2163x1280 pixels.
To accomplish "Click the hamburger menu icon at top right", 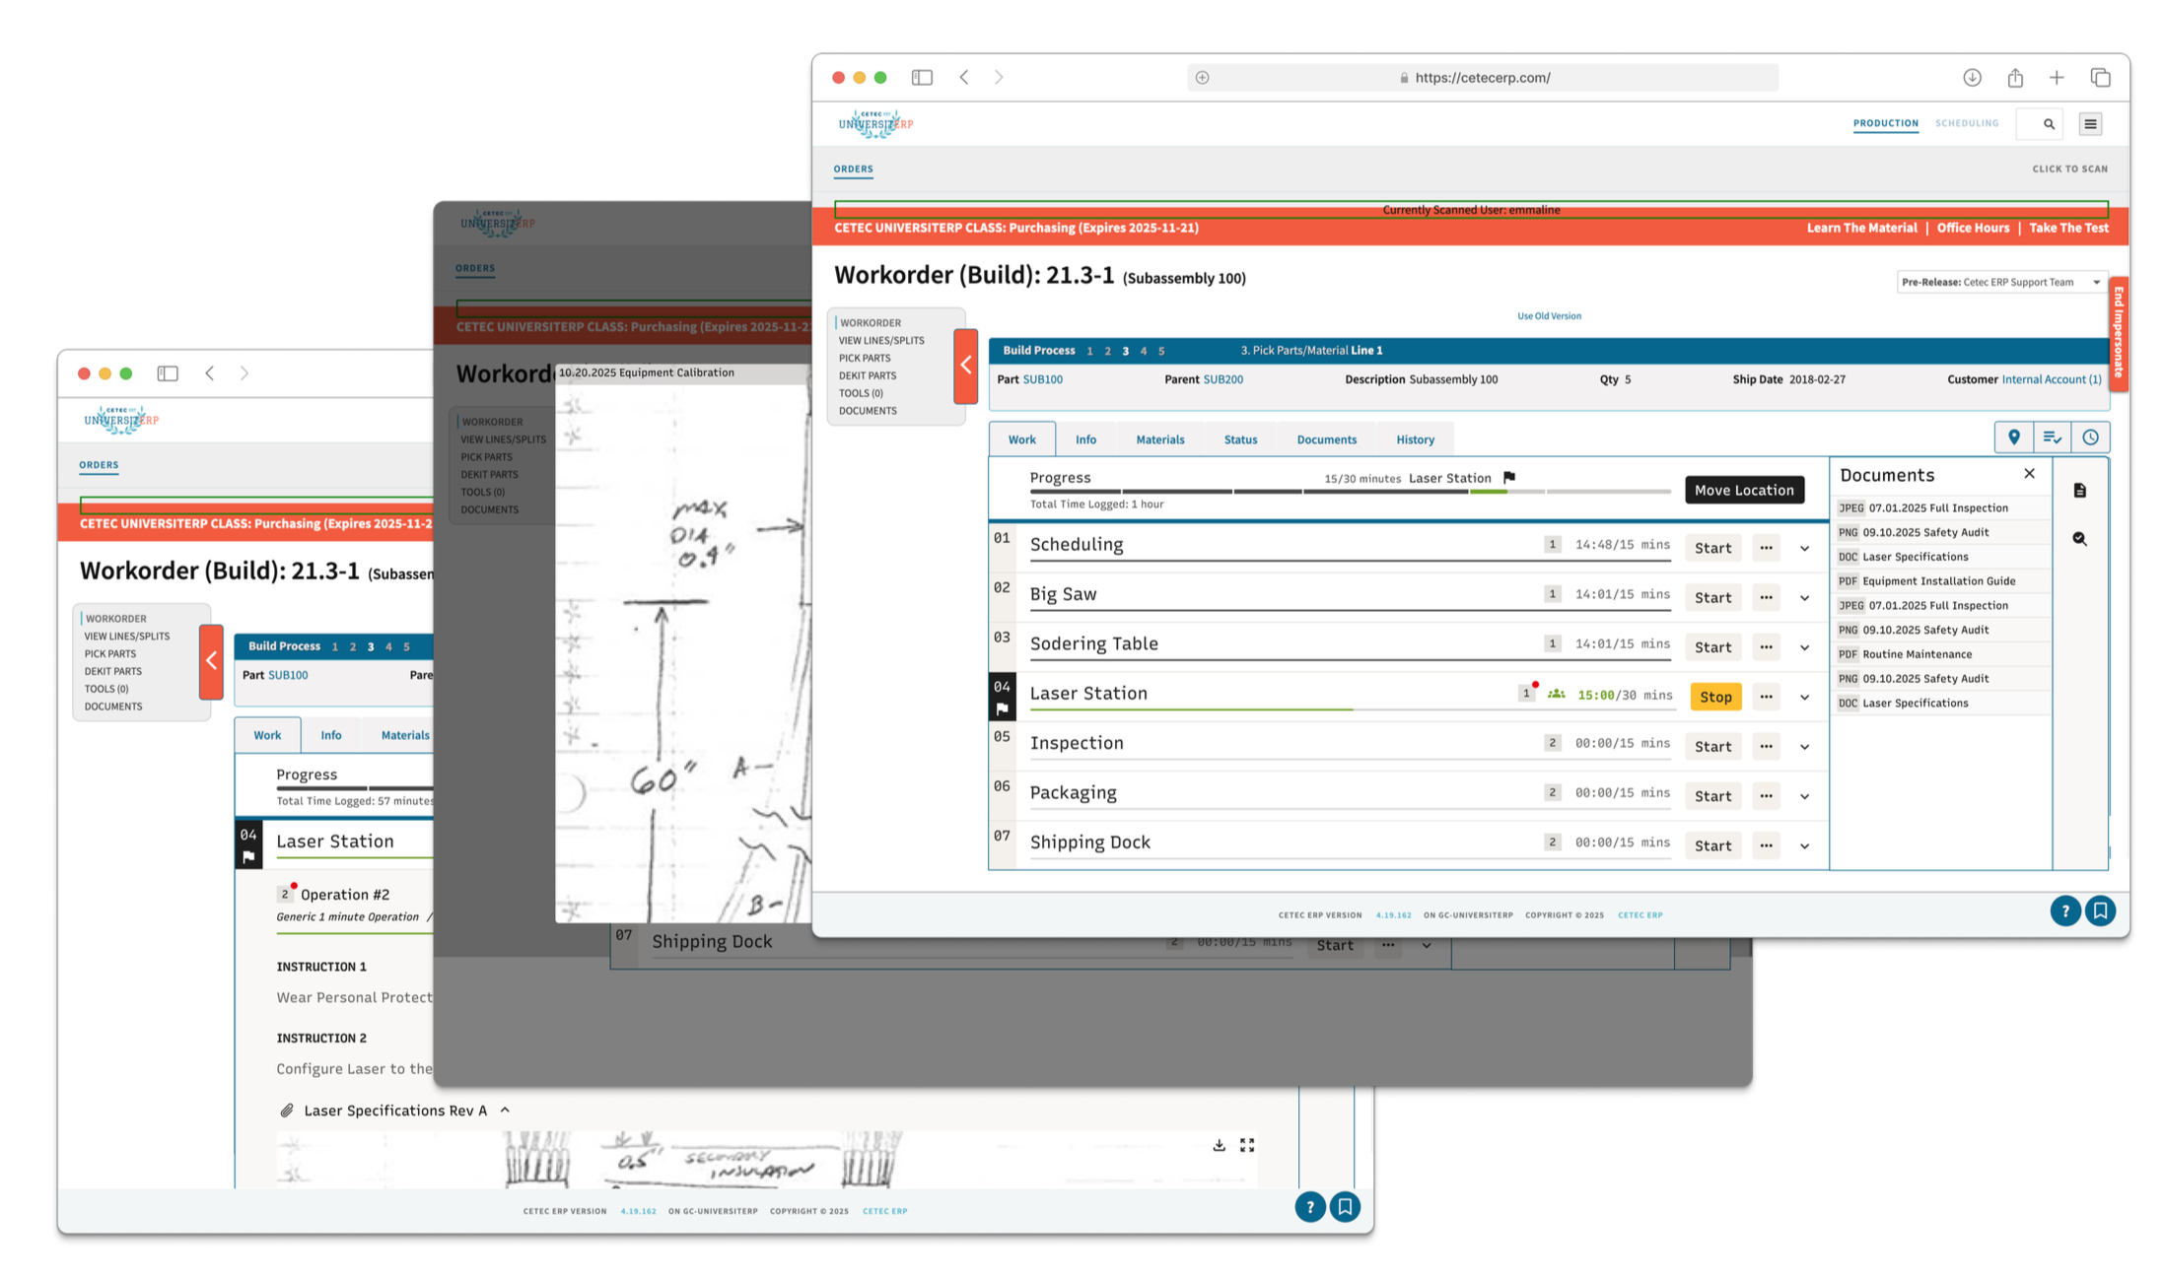I will 2090,124.
